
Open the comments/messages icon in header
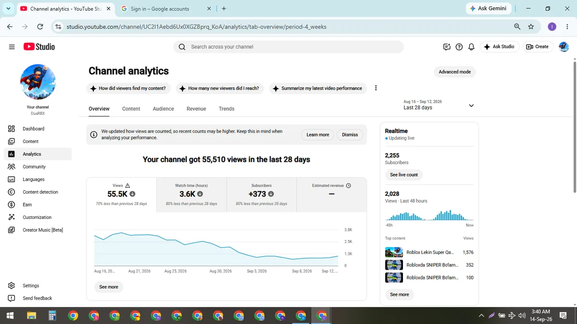(x=447, y=47)
